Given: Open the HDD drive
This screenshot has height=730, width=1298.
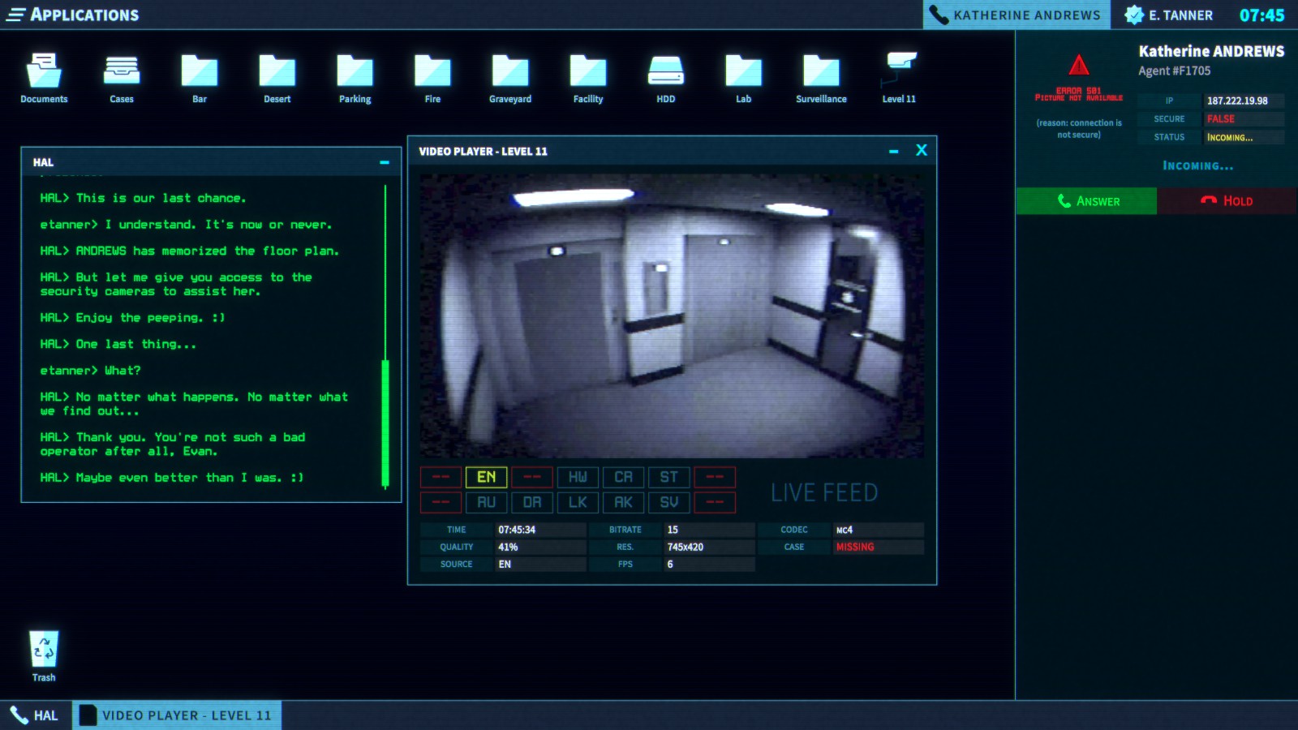Looking at the screenshot, I should tap(664, 73).
